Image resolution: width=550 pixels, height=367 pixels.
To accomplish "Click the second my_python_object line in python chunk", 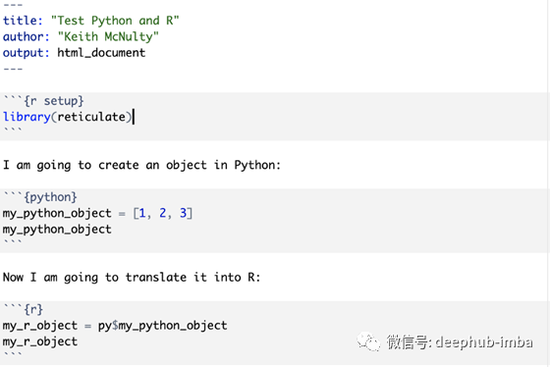I will pyautogui.click(x=57, y=230).
